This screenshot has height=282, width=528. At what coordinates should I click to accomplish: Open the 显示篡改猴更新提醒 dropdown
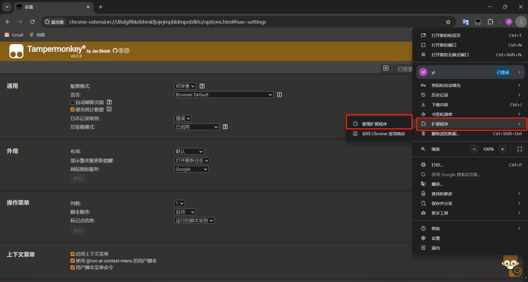(x=192, y=161)
